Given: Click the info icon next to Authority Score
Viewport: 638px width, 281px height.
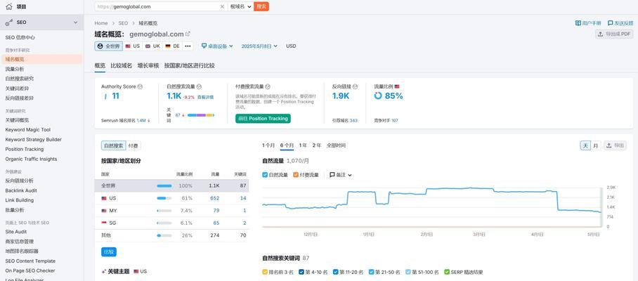Looking at the screenshot, I should pos(140,86).
